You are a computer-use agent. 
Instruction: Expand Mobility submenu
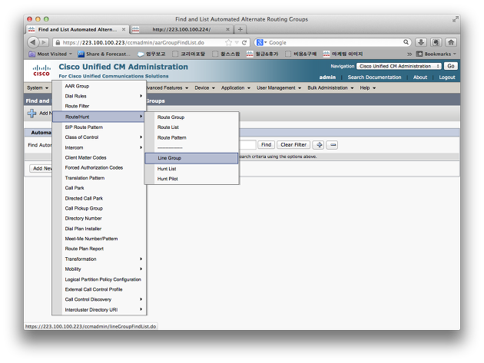click(99, 269)
